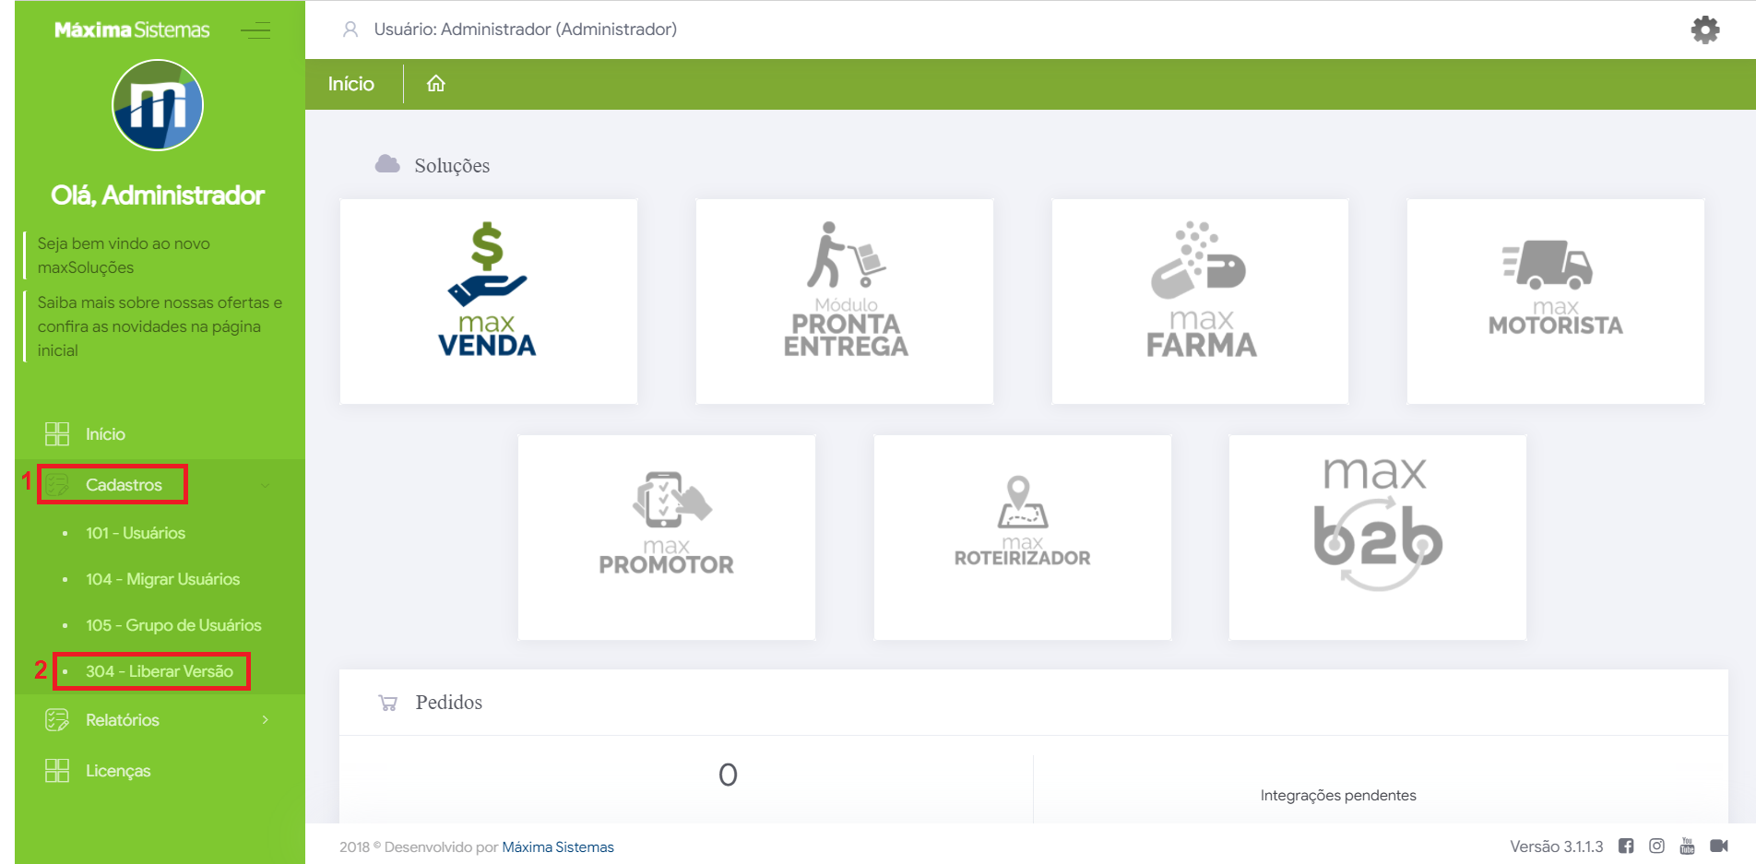Image resolution: width=1756 pixels, height=864 pixels.
Task: Click the Olá, Administrador greeting
Action: [x=158, y=195]
